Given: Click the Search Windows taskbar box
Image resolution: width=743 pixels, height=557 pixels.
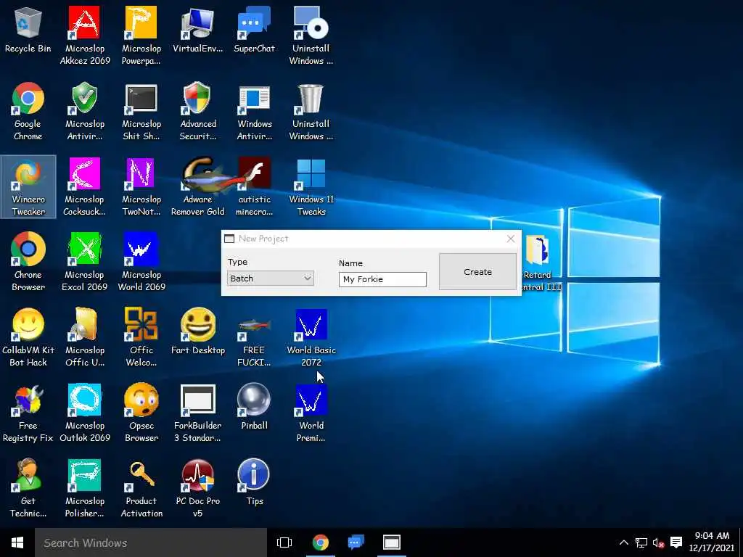Looking at the screenshot, I should point(151,542).
